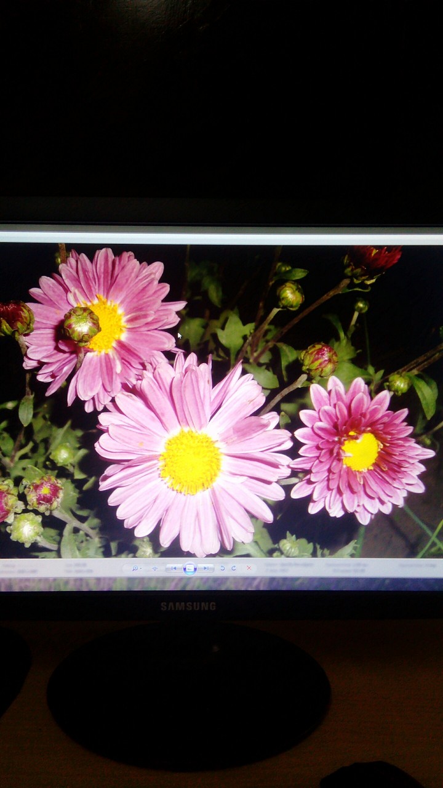Rotate the photo counterclockwise

point(223,568)
